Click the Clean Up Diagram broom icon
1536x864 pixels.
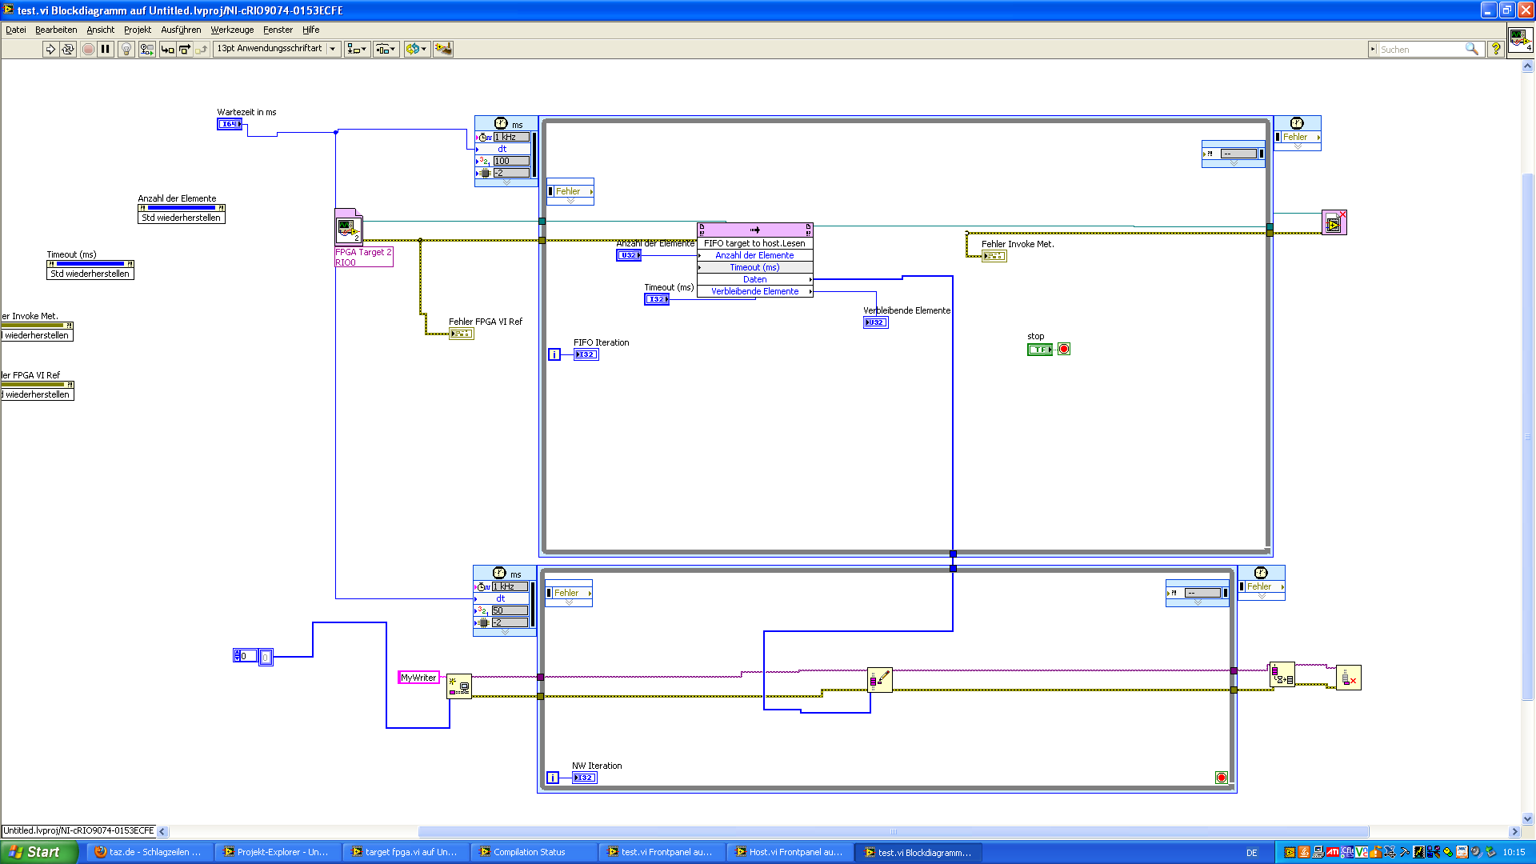442,50
